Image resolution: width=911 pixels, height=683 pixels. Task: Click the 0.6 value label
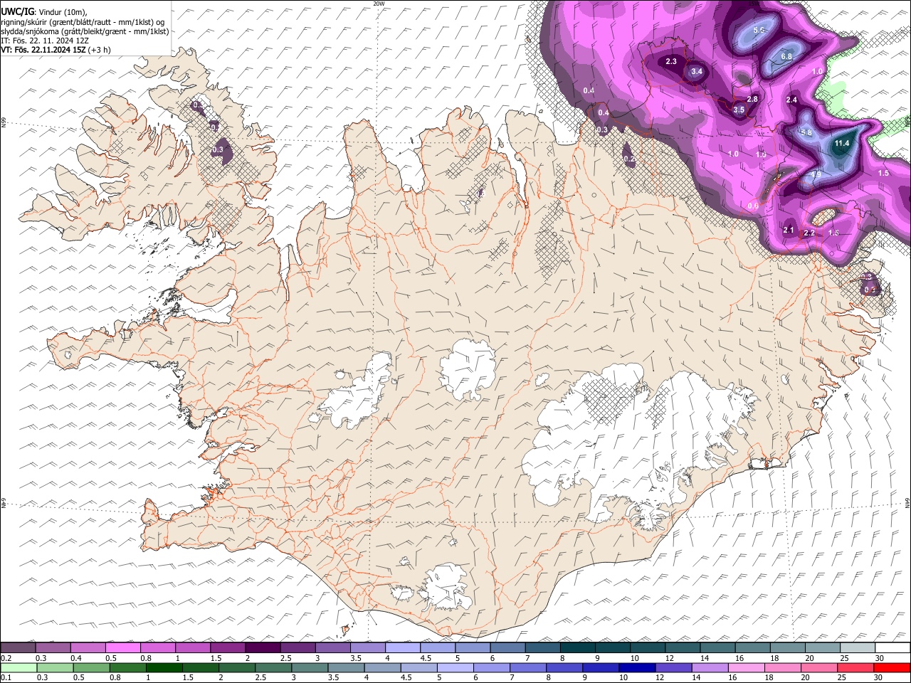click(754, 206)
